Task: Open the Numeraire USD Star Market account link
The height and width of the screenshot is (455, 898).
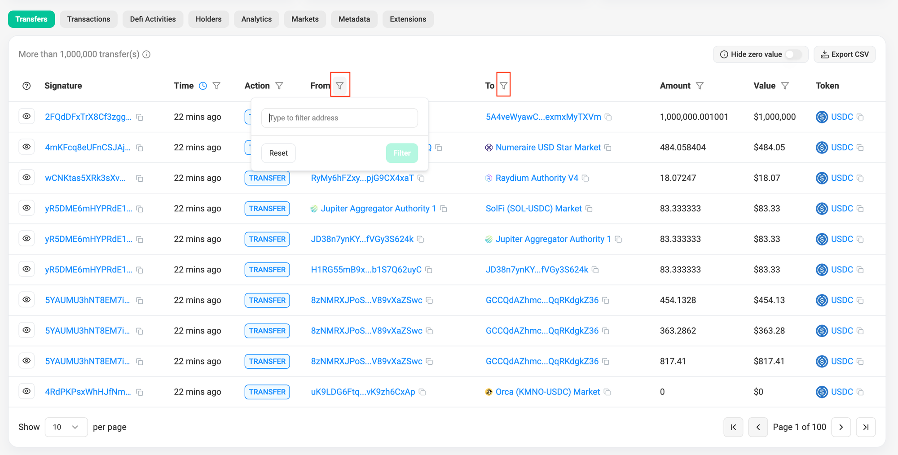Action: click(548, 148)
